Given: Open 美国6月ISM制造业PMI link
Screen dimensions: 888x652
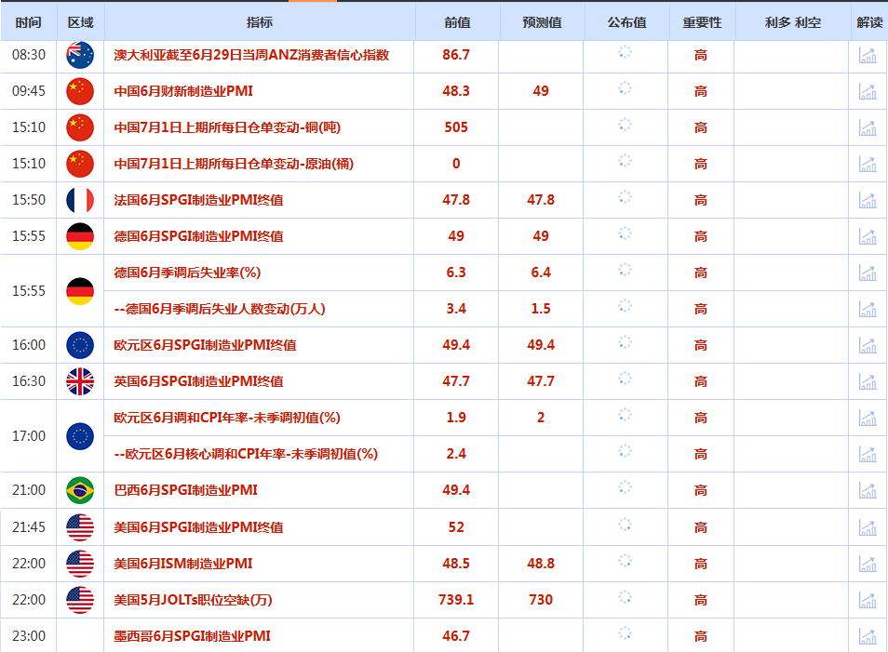Looking at the screenshot, I should pos(183,563).
